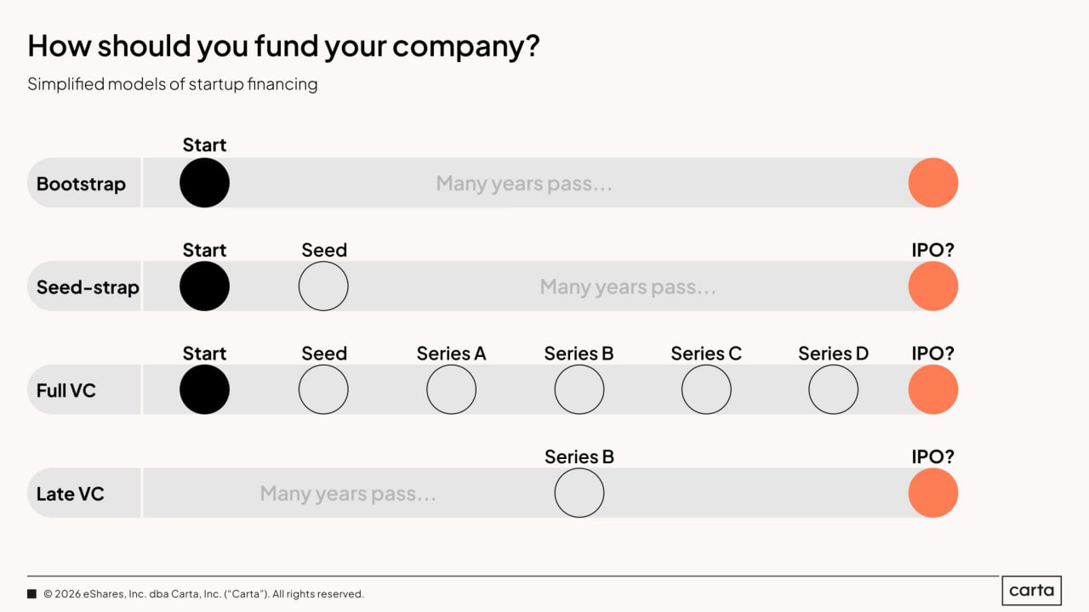The image size is (1089, 612).
Task: Select the Seed circle in Seed-strap row
Action: 323,286
